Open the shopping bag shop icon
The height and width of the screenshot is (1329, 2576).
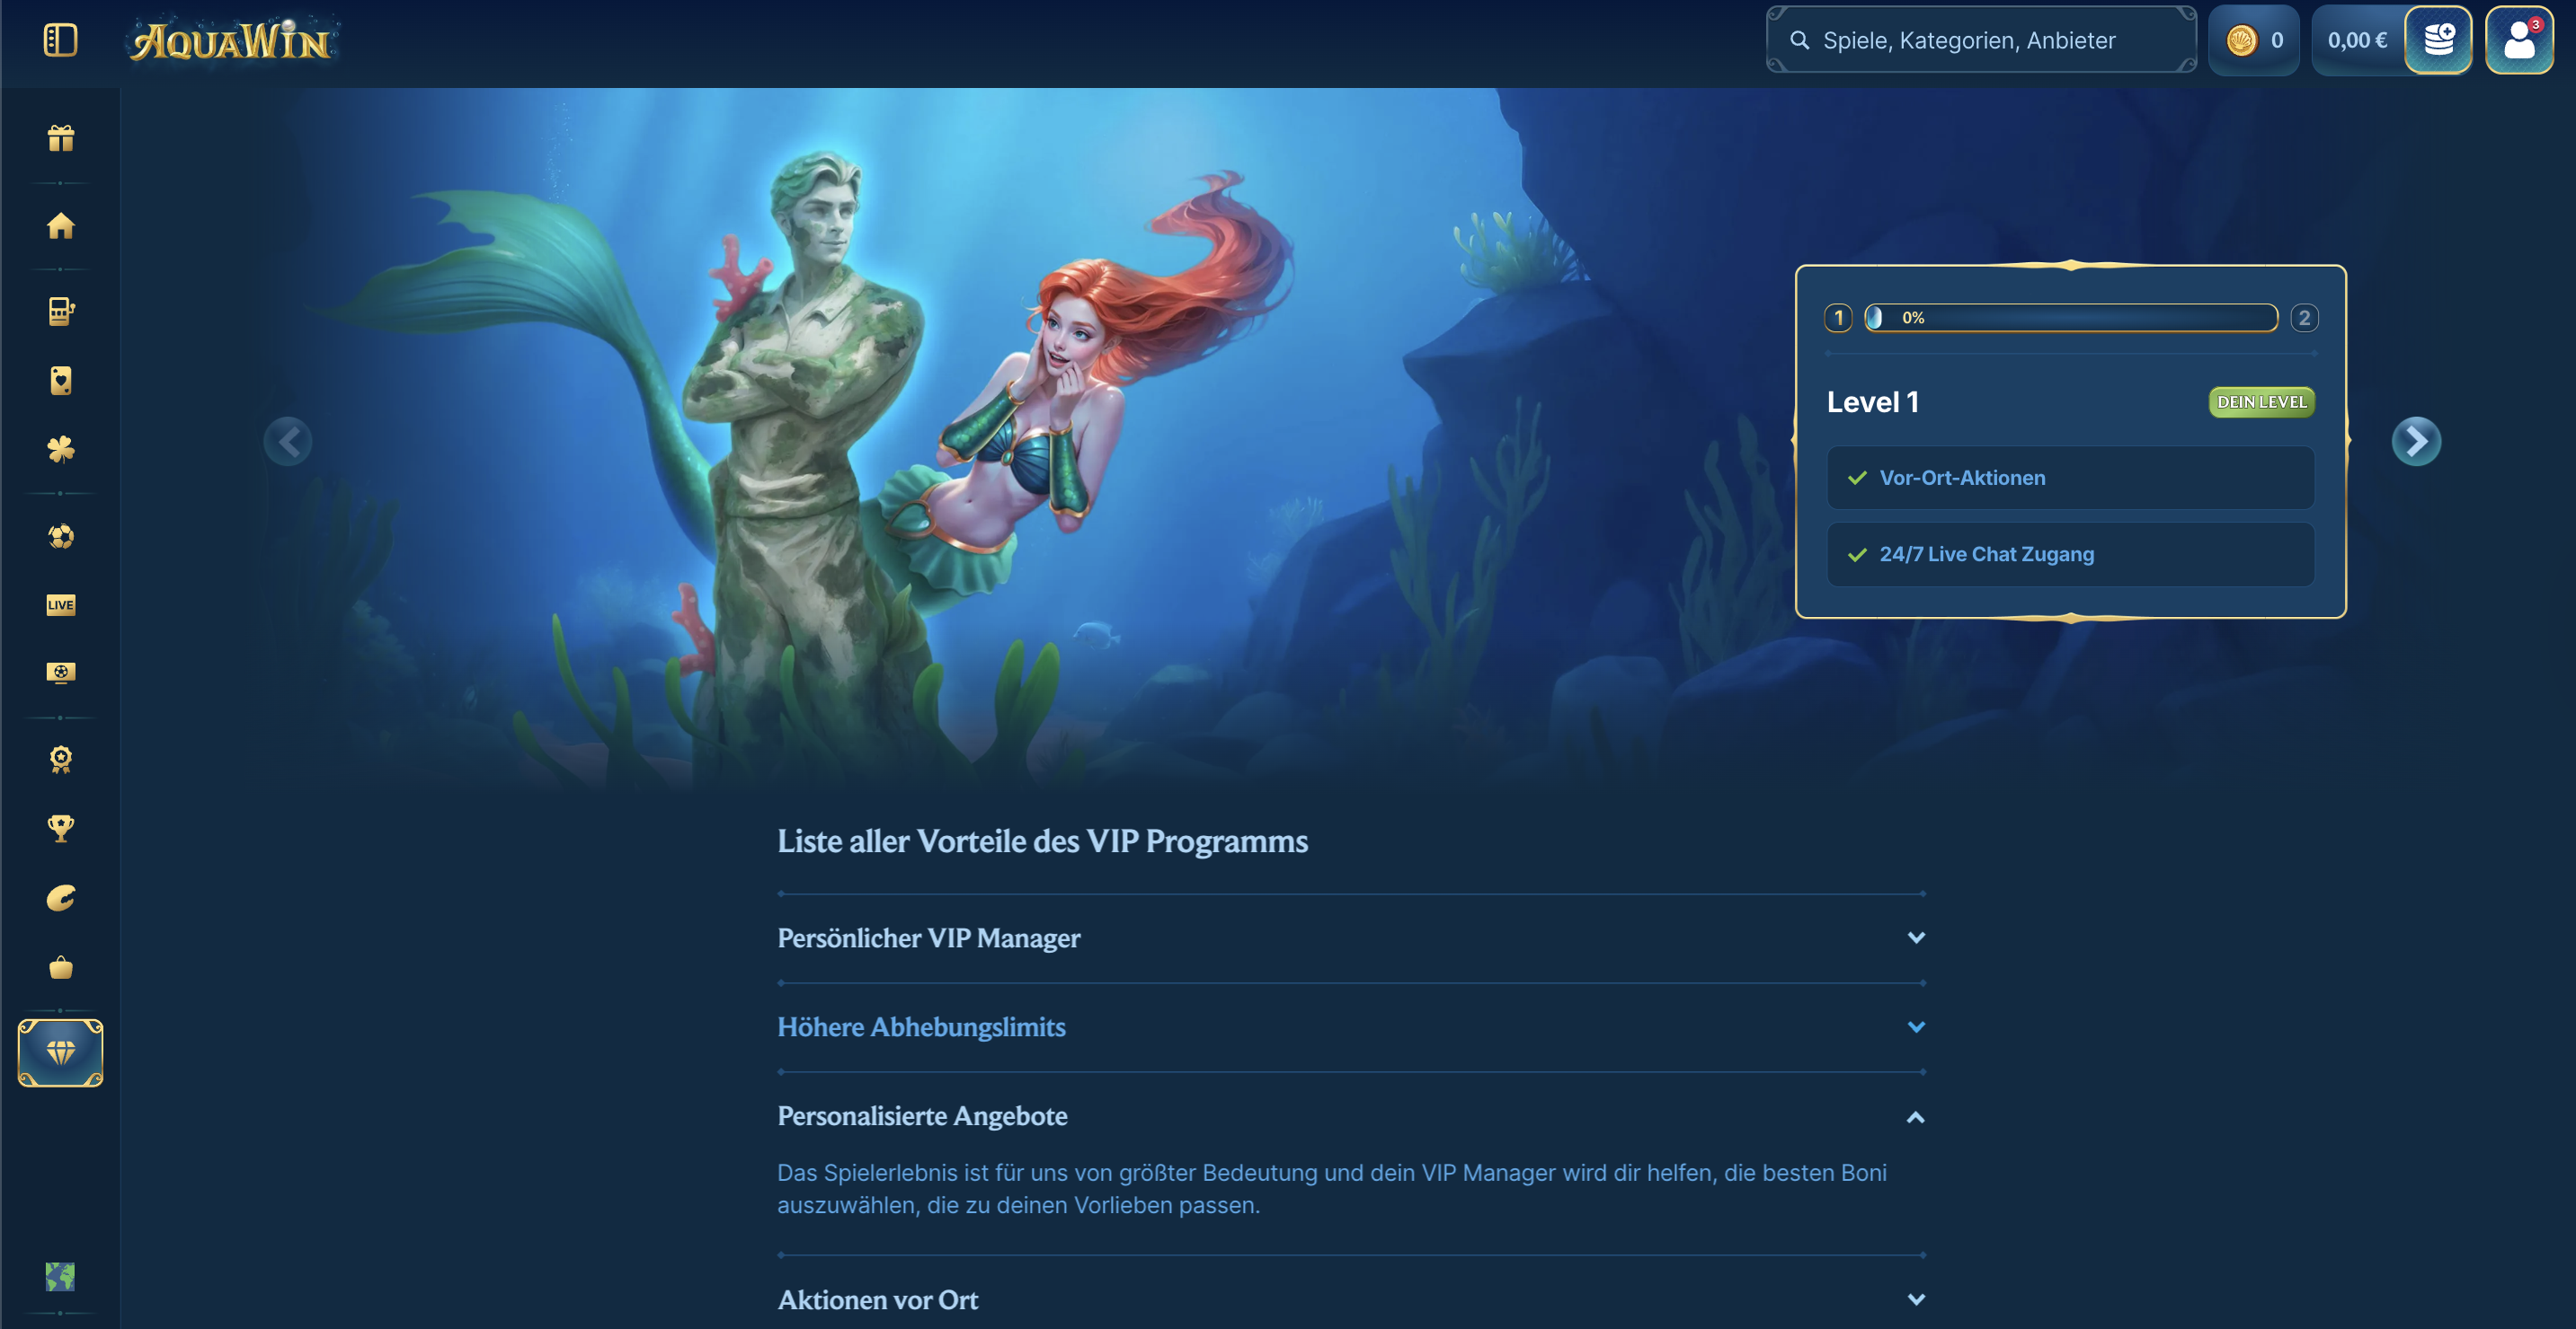point(60,967)
